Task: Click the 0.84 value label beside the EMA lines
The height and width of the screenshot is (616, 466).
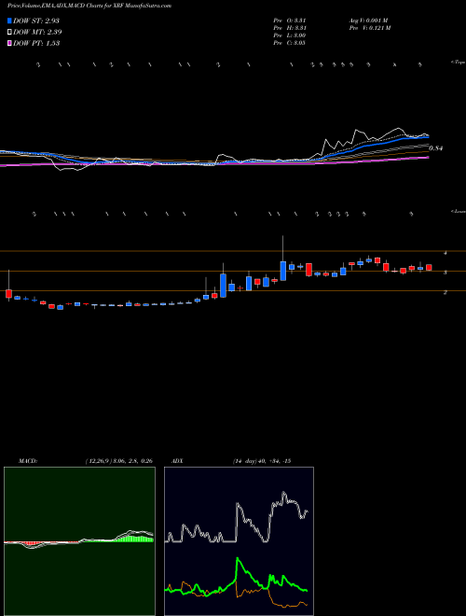Action: (435, 148)
